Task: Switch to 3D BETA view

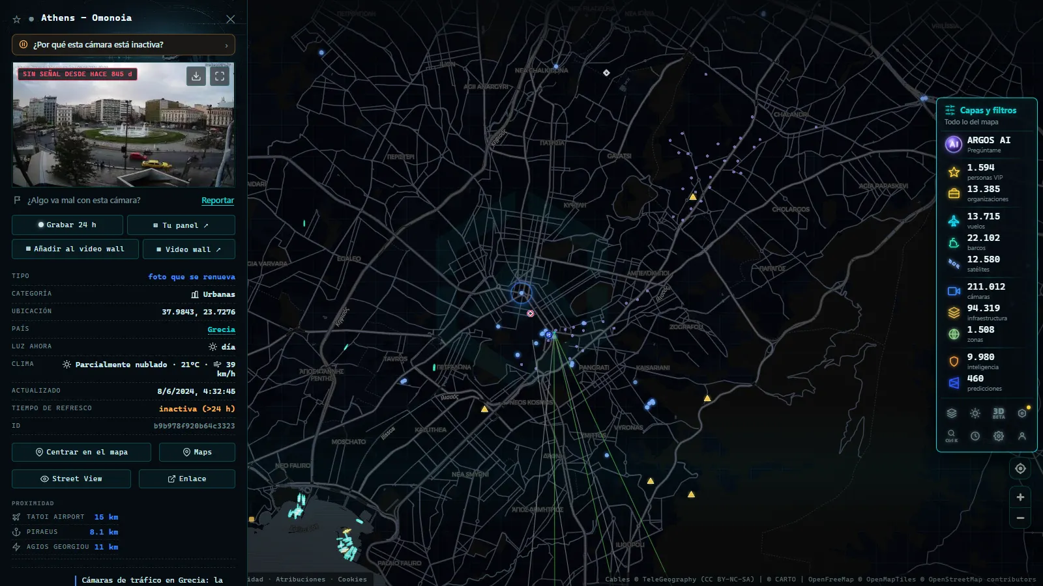Action: [999, 413]
